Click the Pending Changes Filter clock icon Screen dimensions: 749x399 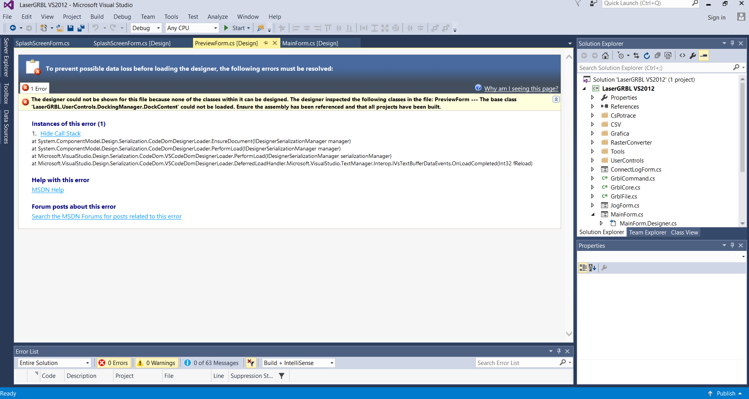[621, 55]
